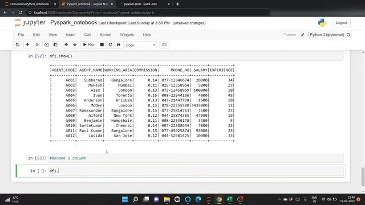View site information icon in address bar
The image size is (365, 205).
[30, 13]
